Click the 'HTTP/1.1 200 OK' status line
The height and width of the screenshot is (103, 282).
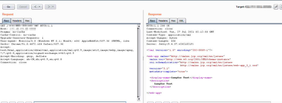click(x=158, y=26)
